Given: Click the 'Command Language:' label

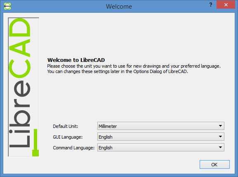Looking at the screenshot, I should 73,148.
